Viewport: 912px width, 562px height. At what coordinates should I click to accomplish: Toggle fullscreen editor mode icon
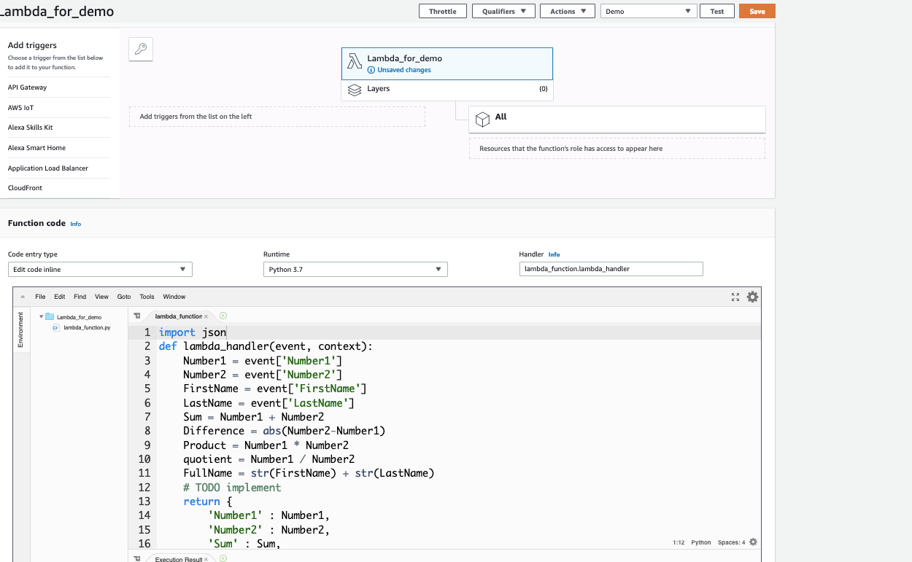735,297
